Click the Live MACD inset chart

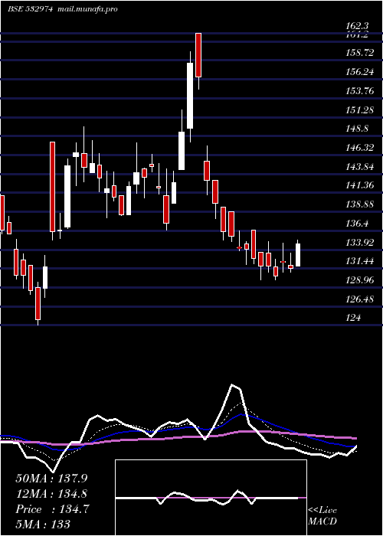[211, 498]
